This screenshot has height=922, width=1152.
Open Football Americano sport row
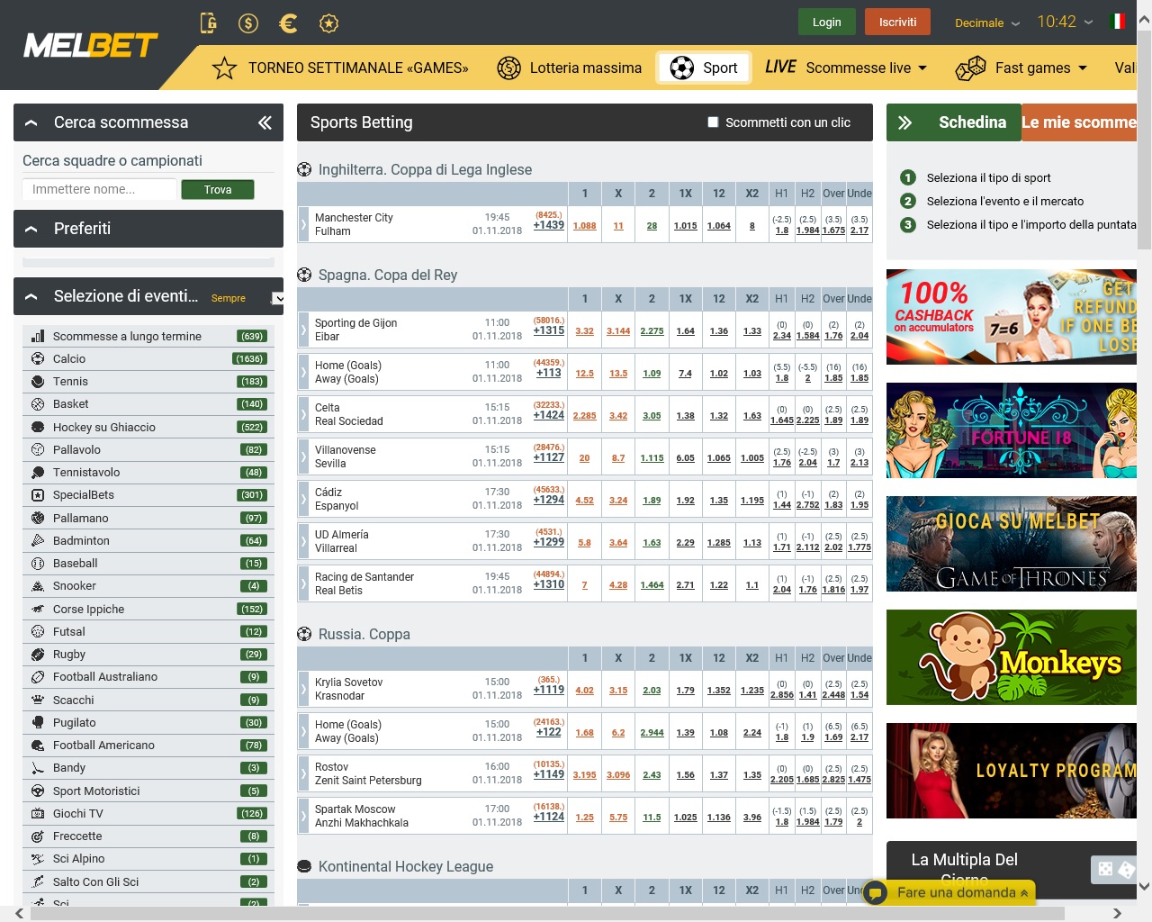pyautogui.click(x=148, y=746)
